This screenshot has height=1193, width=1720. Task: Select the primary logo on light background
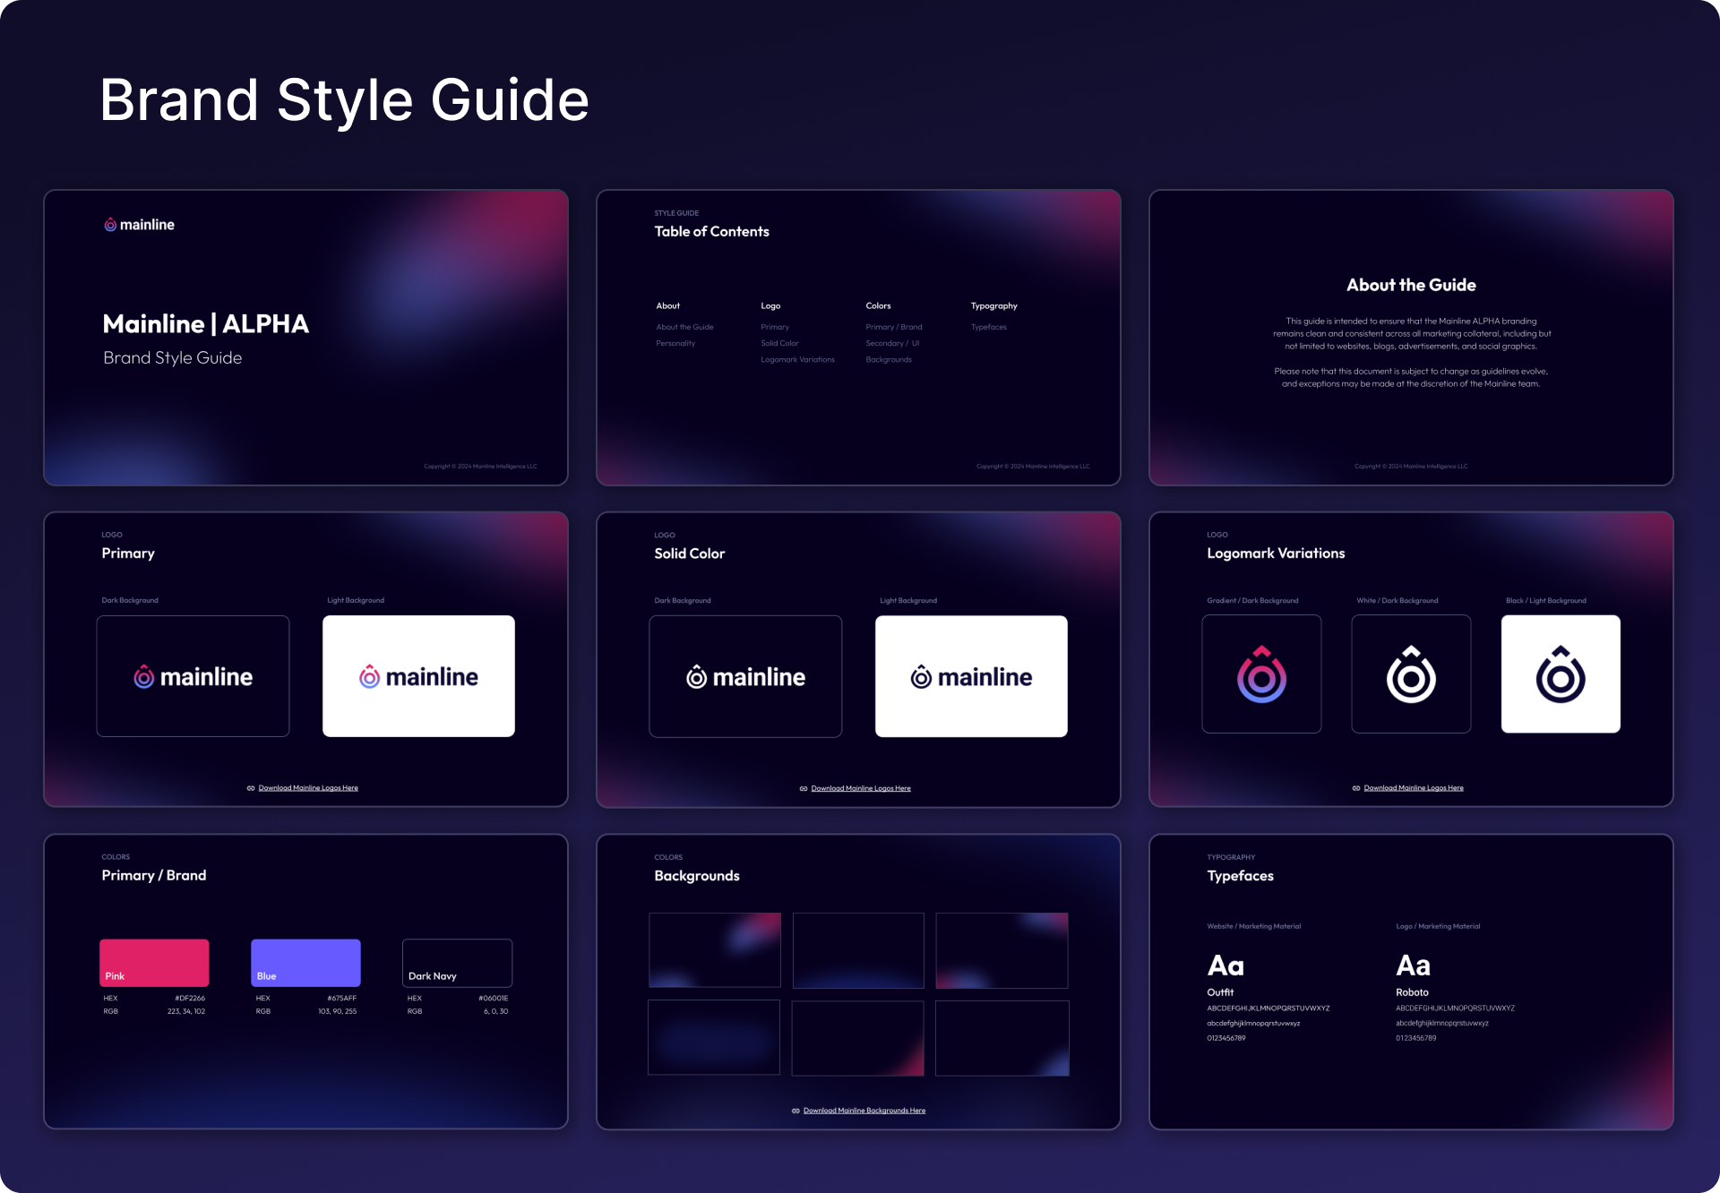pos(418,676)
